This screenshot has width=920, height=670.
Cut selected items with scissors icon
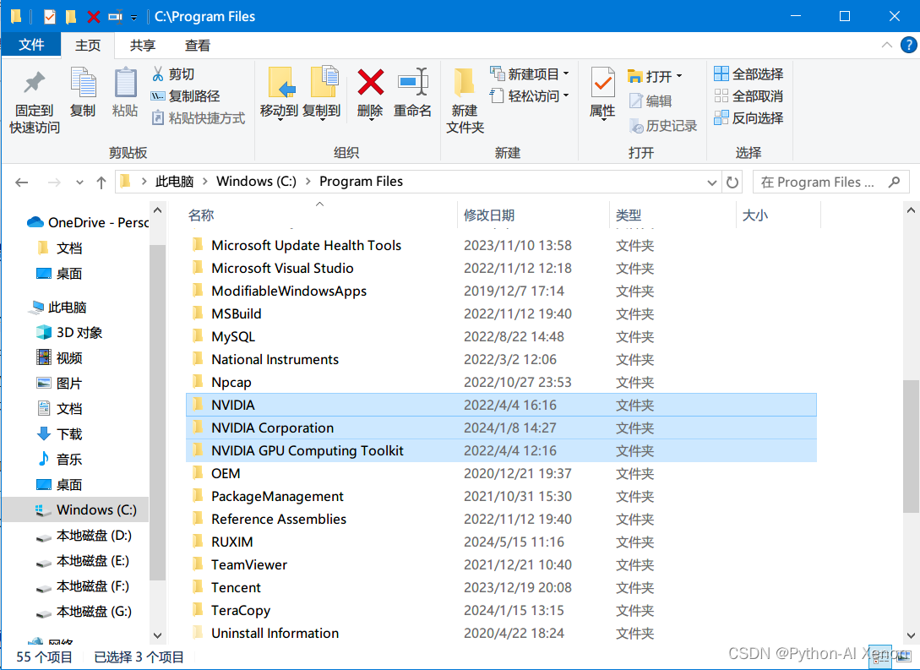(x=173, y=74)
